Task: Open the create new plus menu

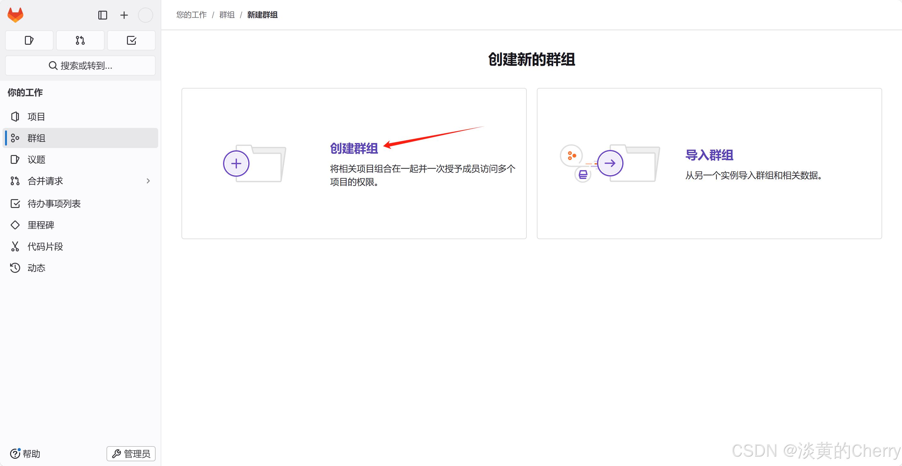Action: [x=124, y=15]
